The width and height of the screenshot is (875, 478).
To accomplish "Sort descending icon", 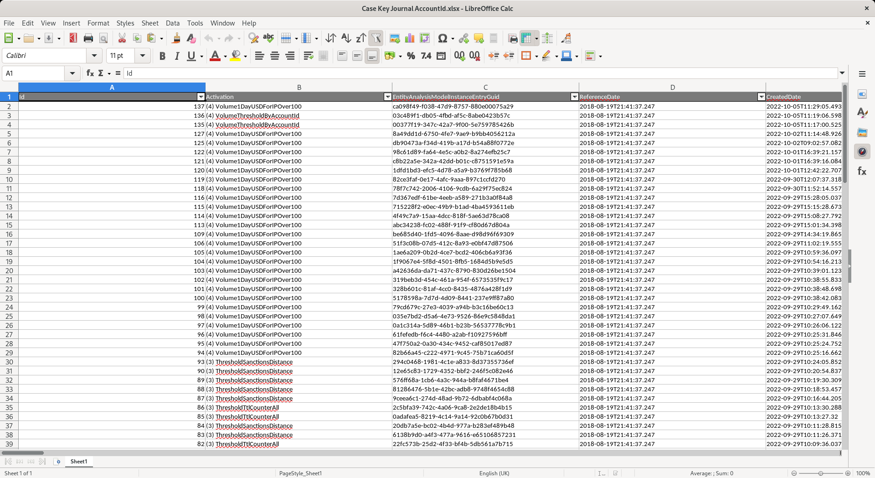I will point(361,38).
